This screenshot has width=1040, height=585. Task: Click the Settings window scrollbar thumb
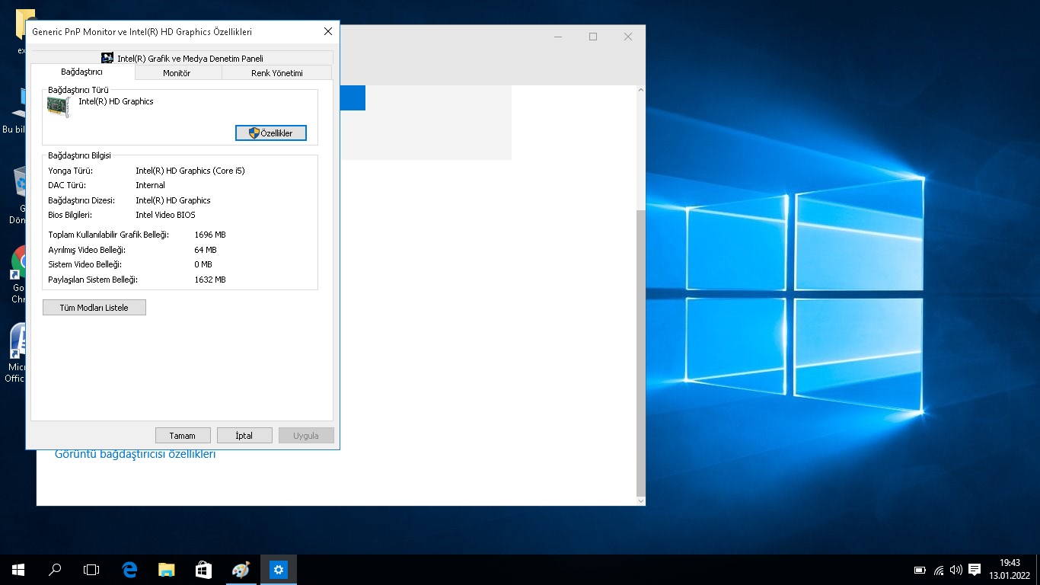click(x=640, y=352)
